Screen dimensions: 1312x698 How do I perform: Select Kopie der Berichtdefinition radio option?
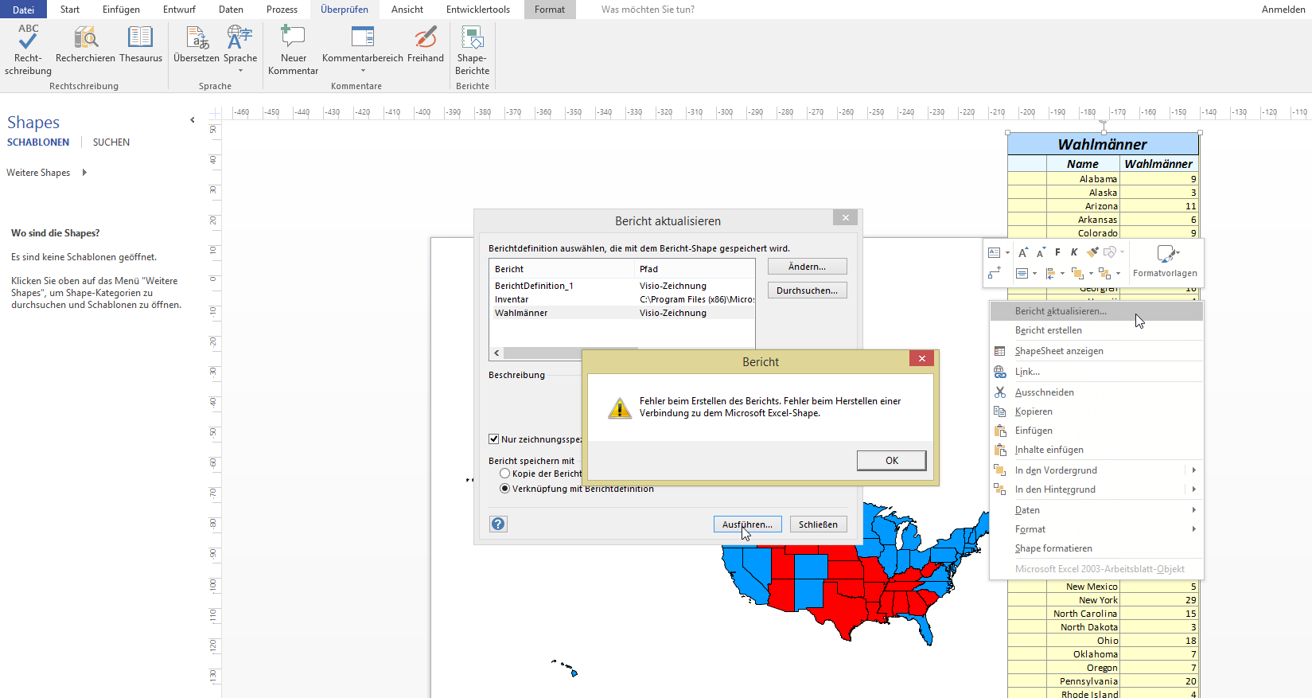click(x=504, y=474)
